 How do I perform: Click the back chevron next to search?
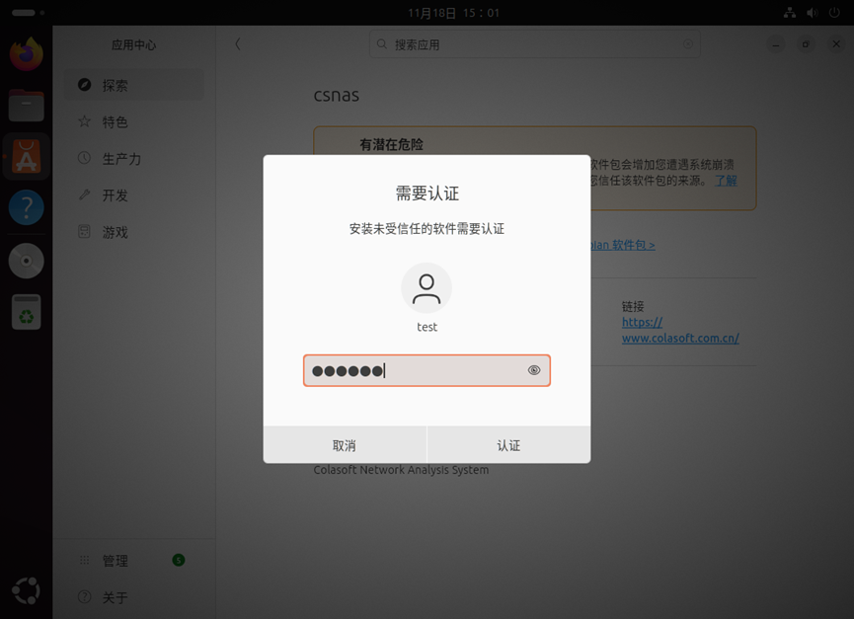click(x=237, y=44)
